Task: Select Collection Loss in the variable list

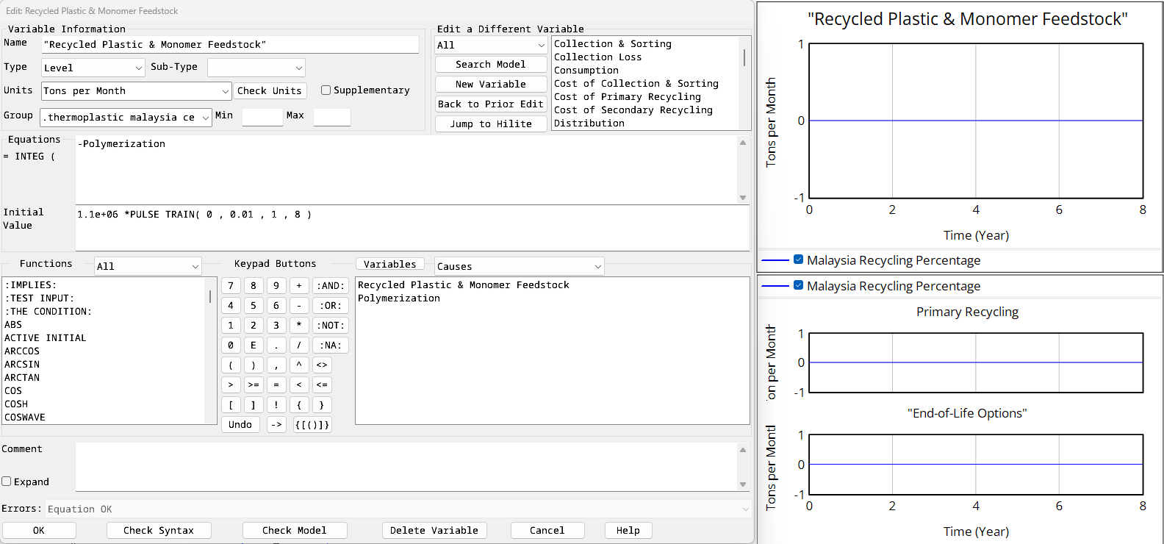Action: [598, 57]
